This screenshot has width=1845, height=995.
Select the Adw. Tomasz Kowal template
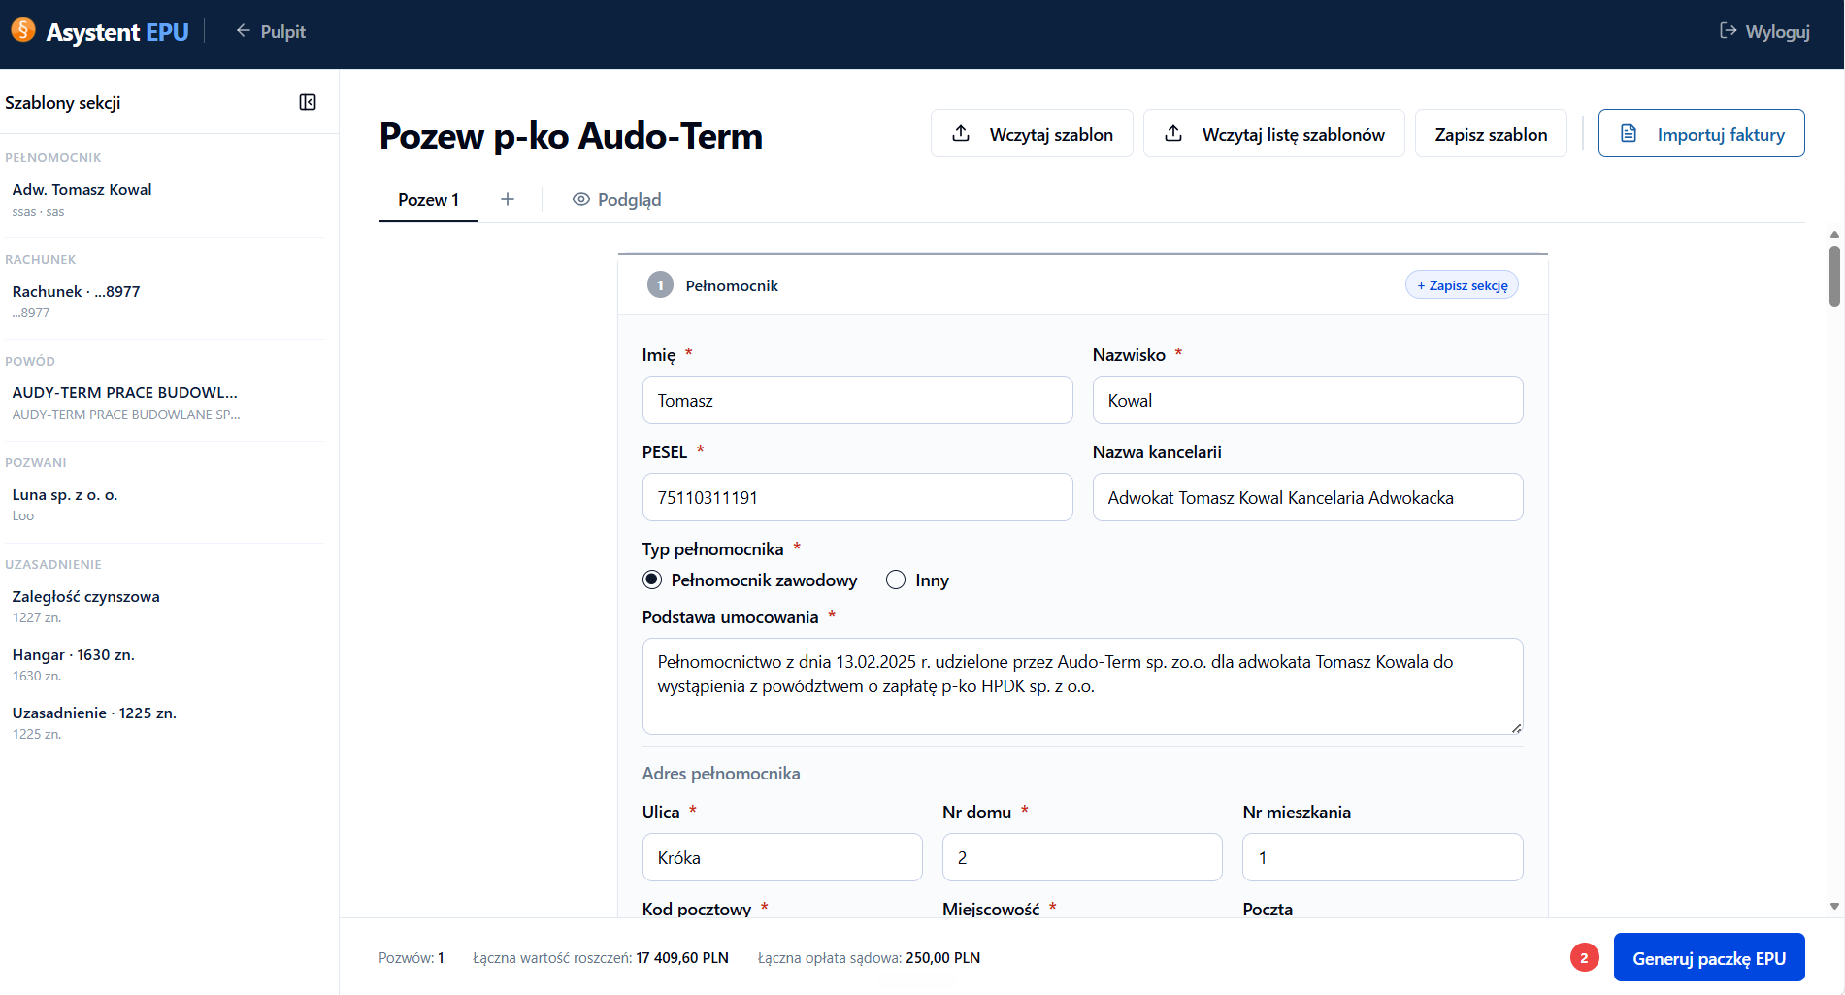point(163,199)
